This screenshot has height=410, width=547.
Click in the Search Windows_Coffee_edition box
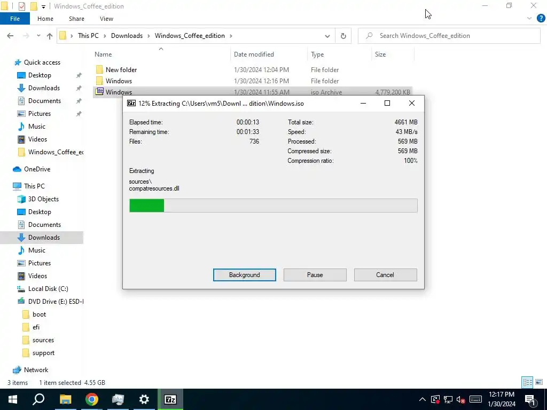pyautogui.click(x=449, y=36)
